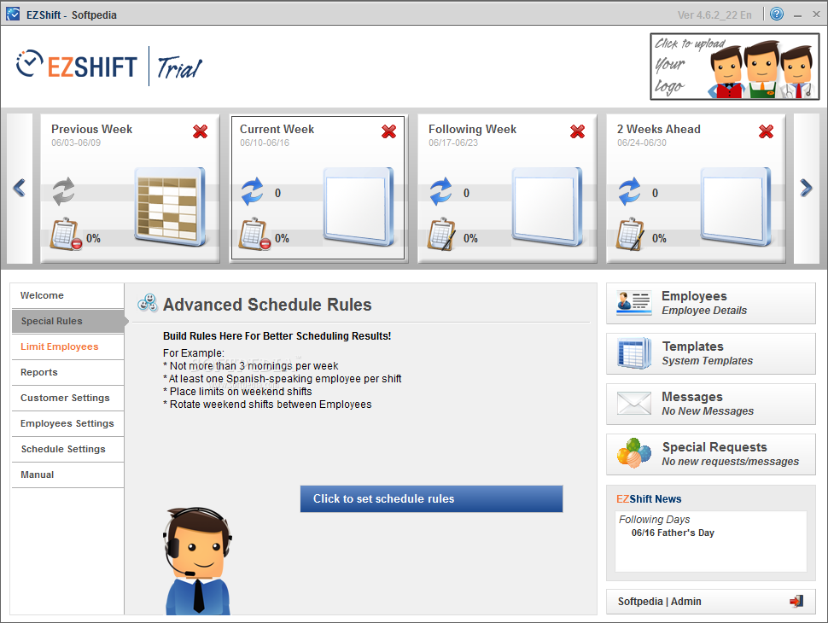Open Previous Week schedule table thumbnail
This screenshot has width=828, height=623.
click(x=170, y=207)
